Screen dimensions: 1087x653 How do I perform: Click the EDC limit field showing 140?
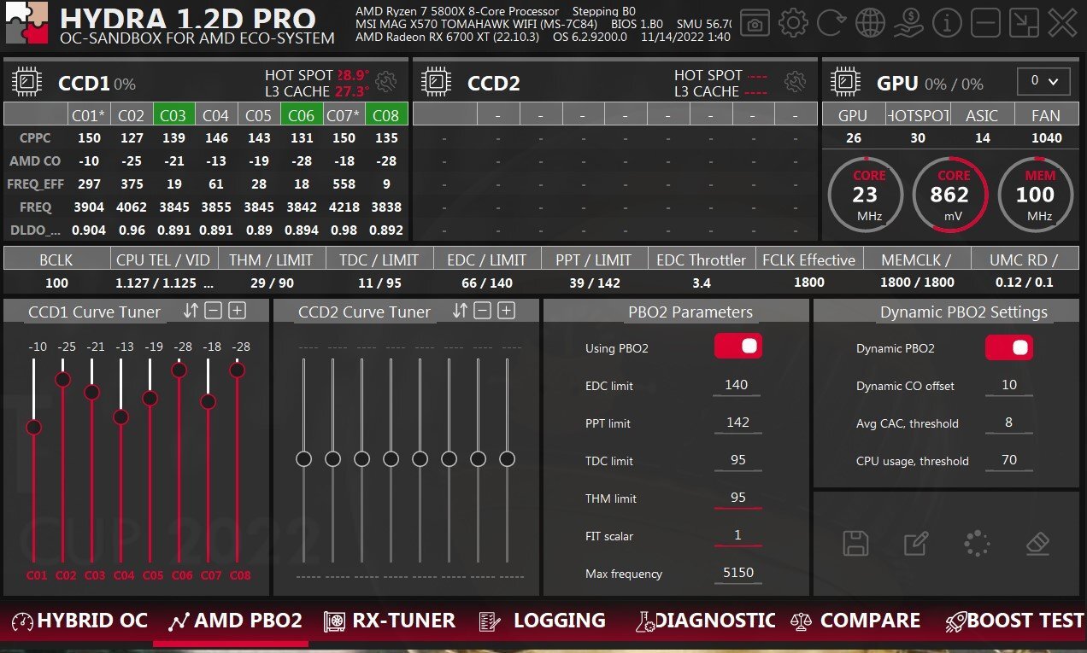click(x=737, y=386)
